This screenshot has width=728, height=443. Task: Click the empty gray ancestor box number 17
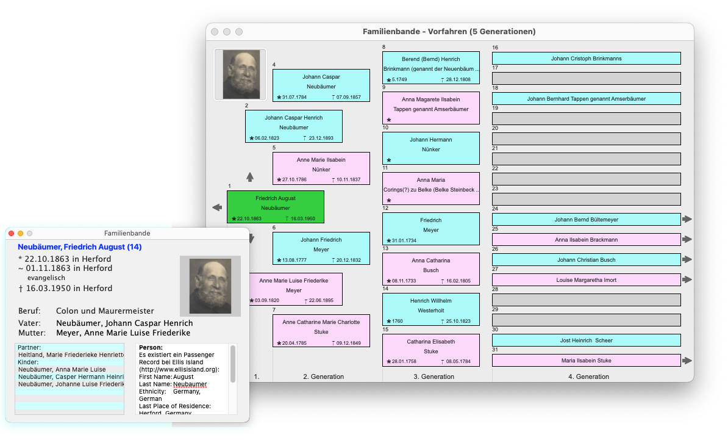(x=586, y=78)
